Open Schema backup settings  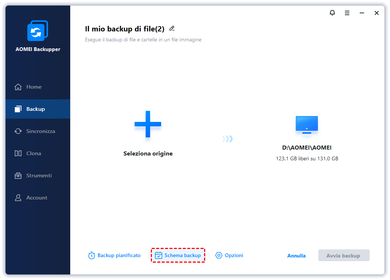pyautogui.click(x=178, y=255)
